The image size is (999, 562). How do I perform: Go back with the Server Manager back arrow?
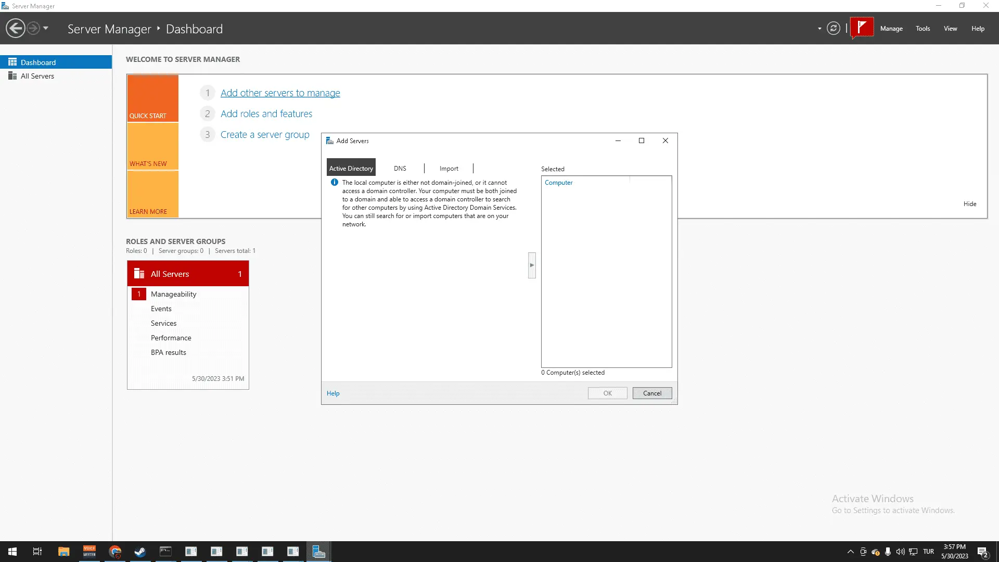pyautogui.click(x=16, y=28)
